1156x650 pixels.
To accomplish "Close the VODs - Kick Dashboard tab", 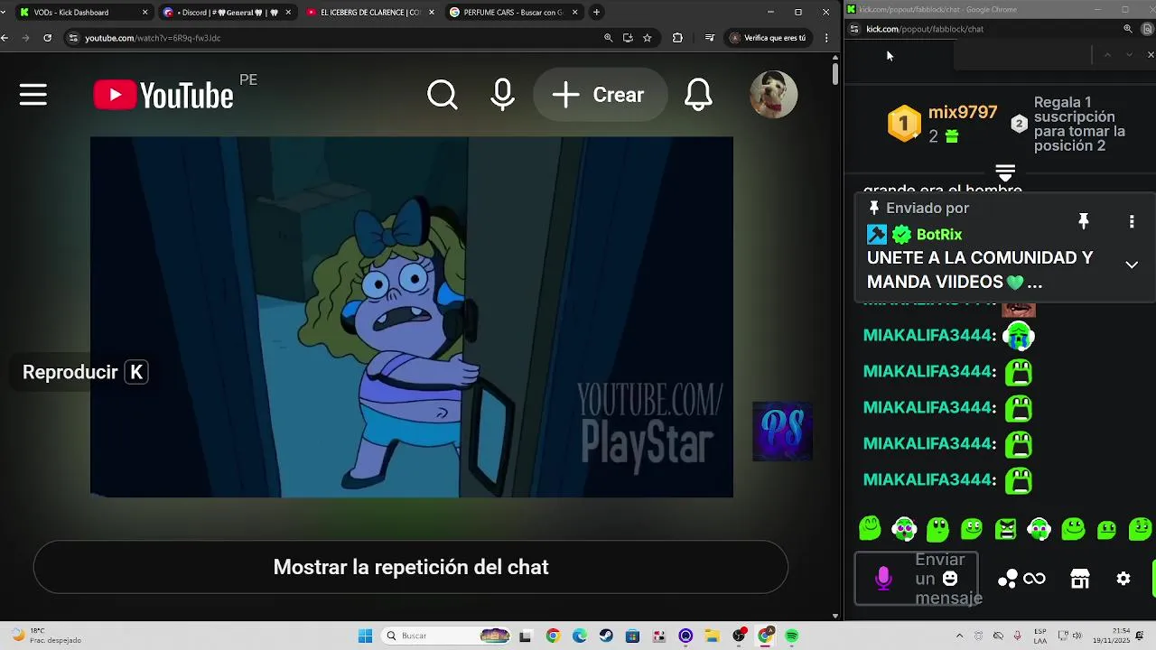I will click(x=144, y=13).
